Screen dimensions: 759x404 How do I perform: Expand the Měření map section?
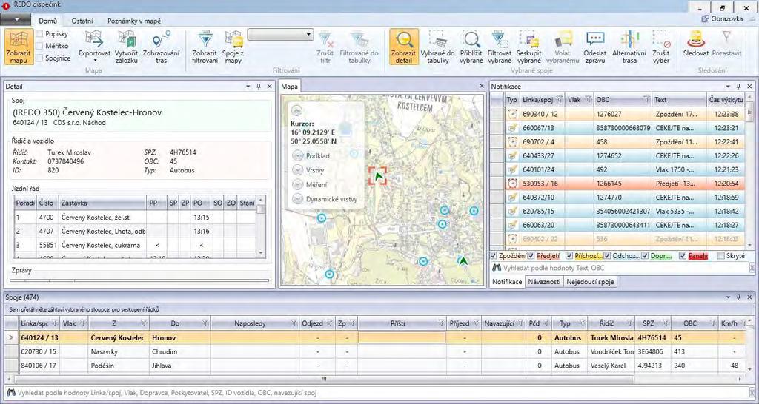[298, 184]
